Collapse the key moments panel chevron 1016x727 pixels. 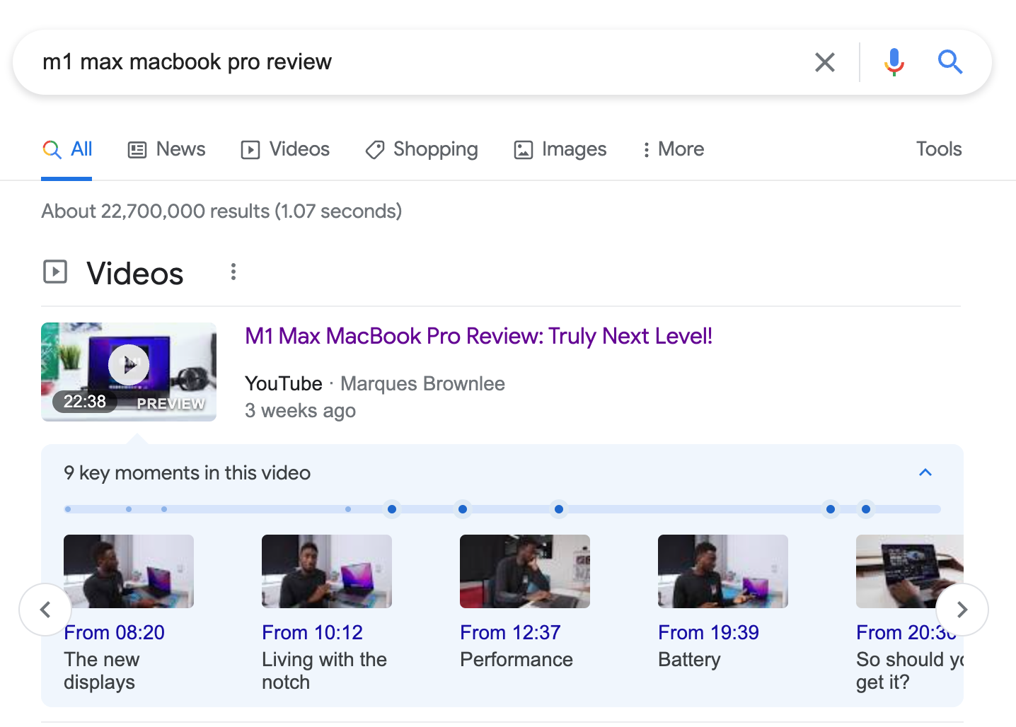tap(925, 472)
